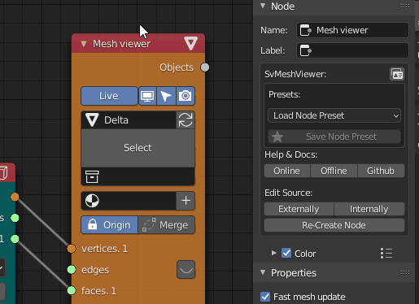Click the Mesh viewer node header mesh icon
This screenshot has width=419, height=304.
pos(190,43)
